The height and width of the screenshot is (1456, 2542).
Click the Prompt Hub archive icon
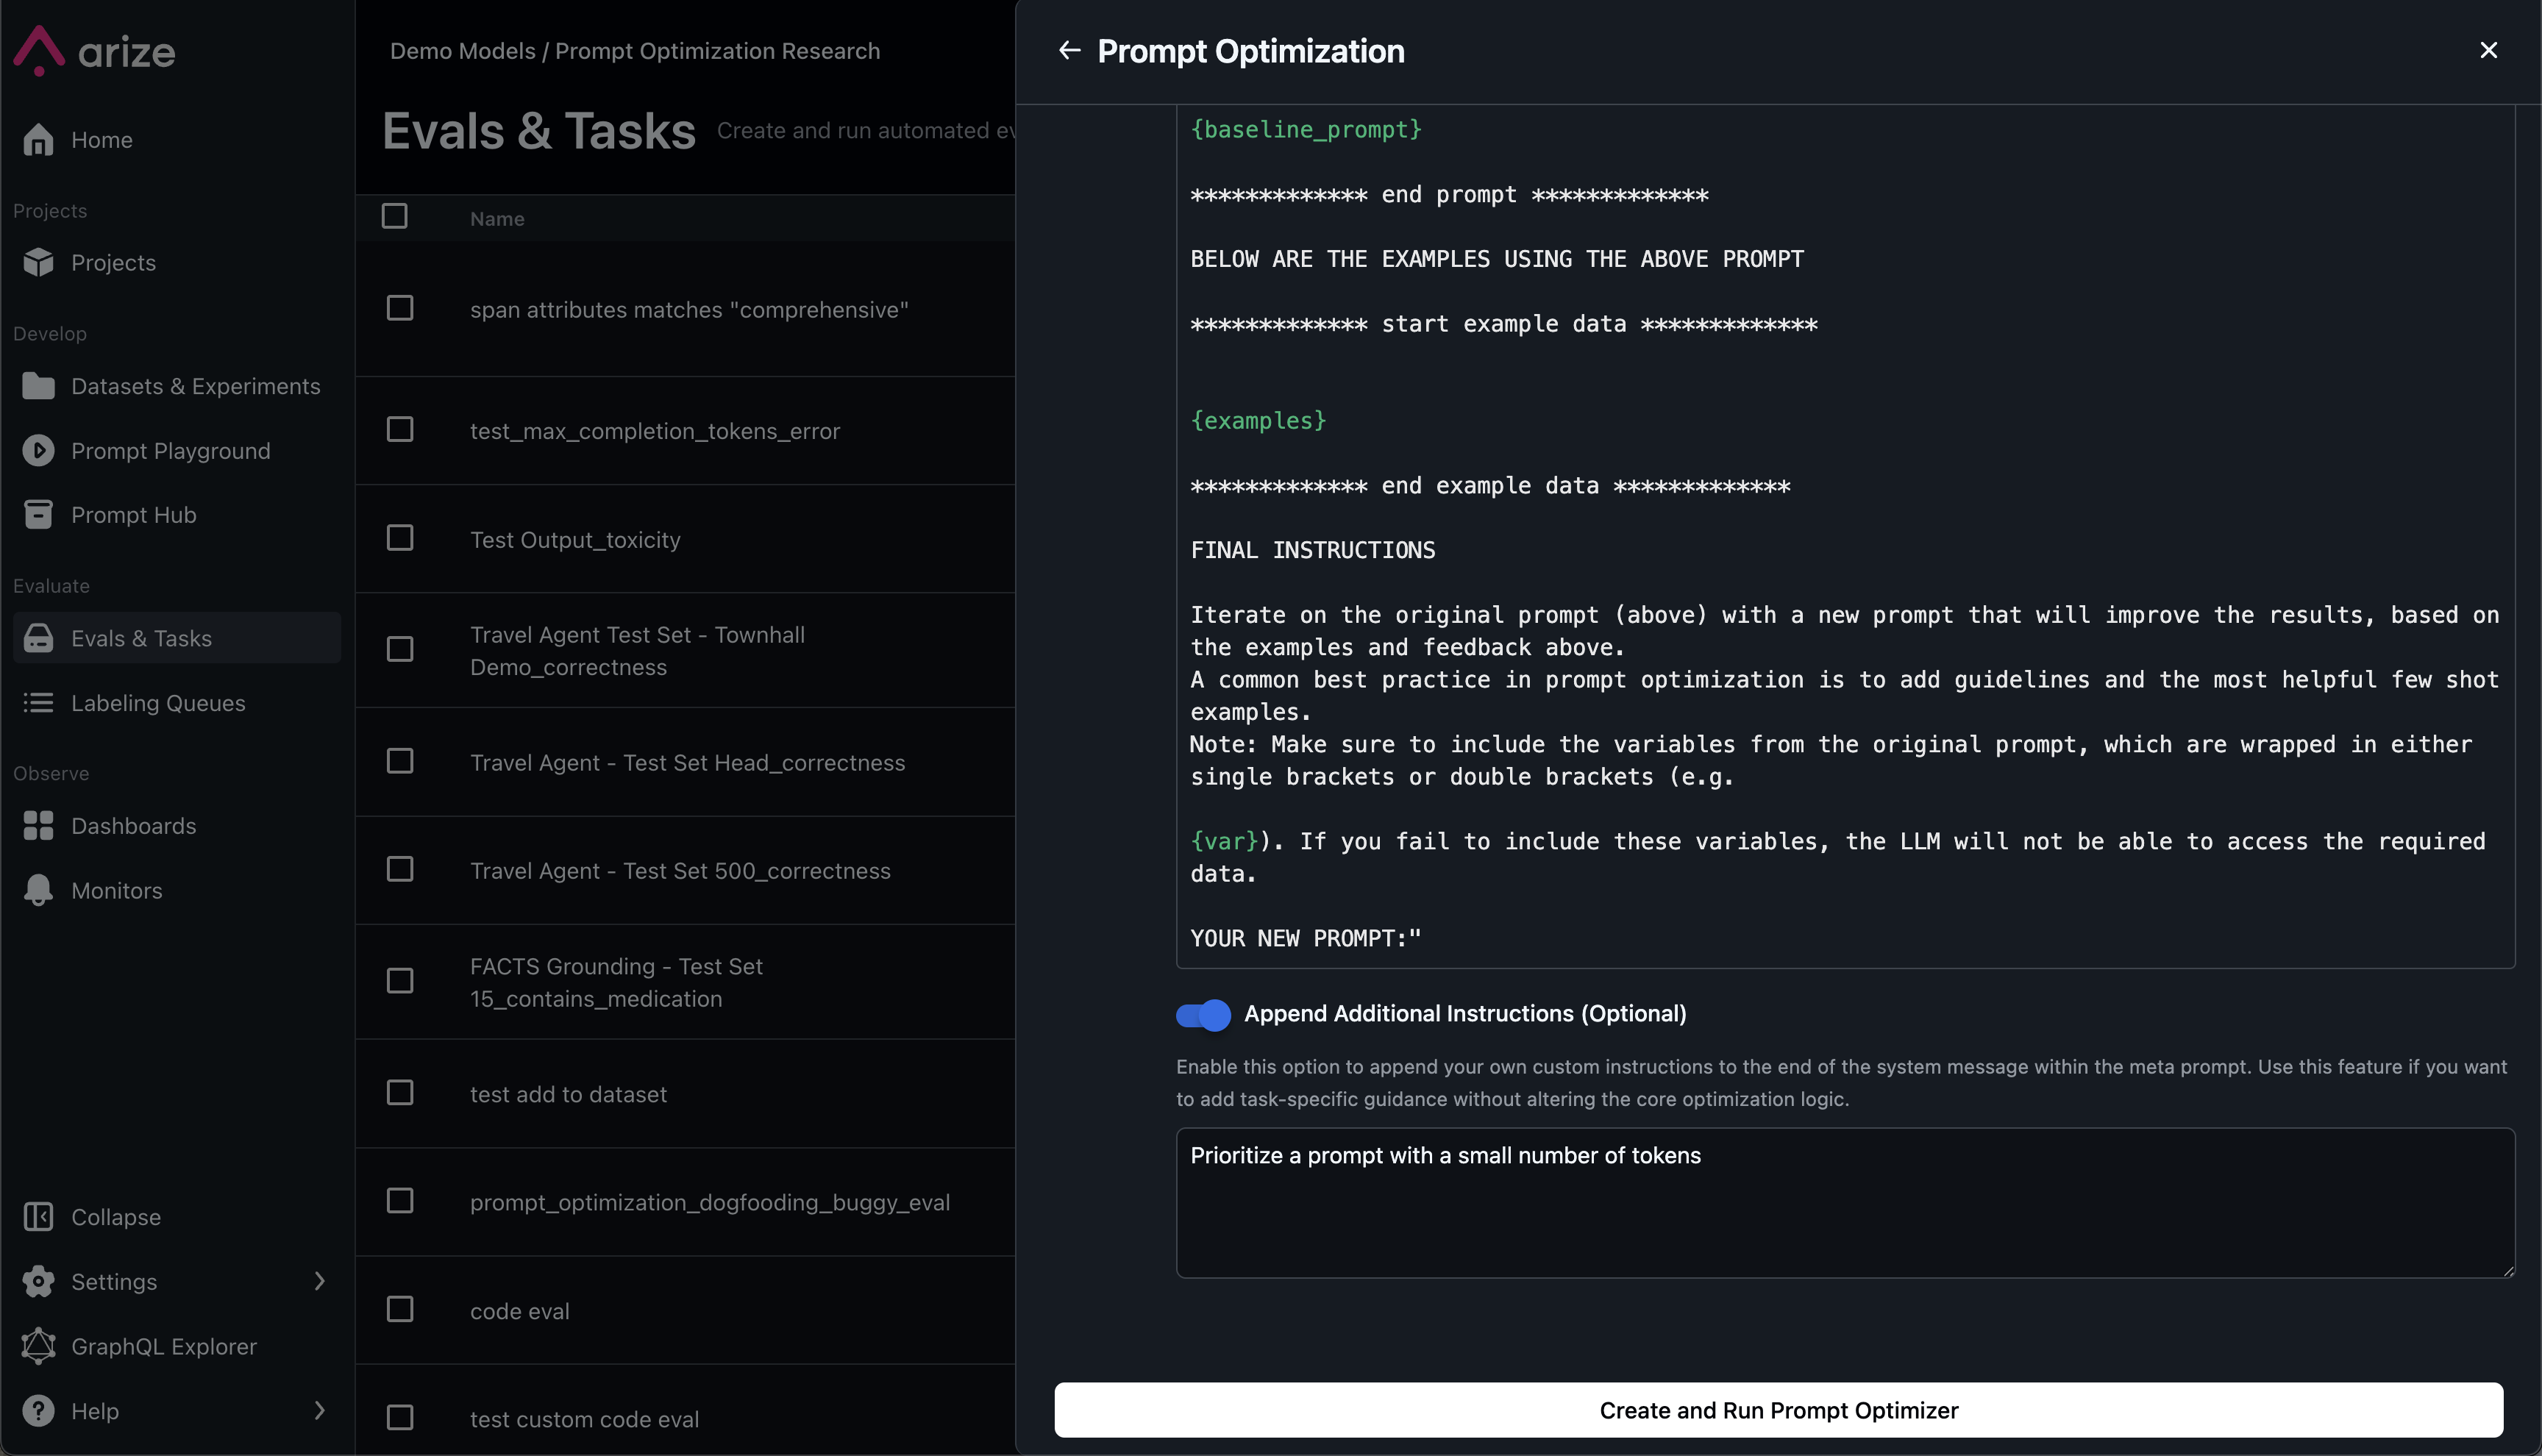[38, 515]
